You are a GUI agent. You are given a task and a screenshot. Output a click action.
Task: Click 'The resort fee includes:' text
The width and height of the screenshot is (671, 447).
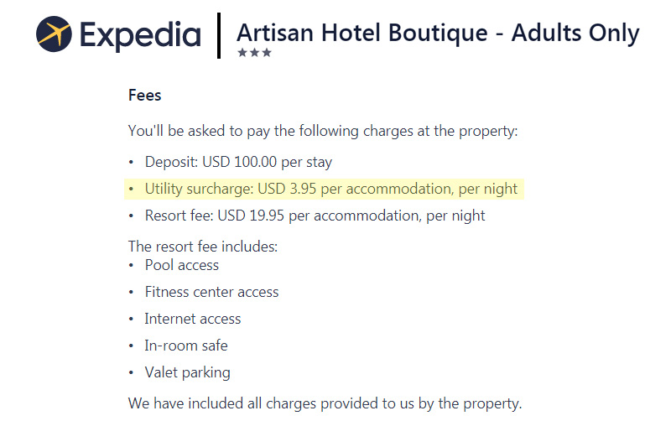(x=203, y=247)
